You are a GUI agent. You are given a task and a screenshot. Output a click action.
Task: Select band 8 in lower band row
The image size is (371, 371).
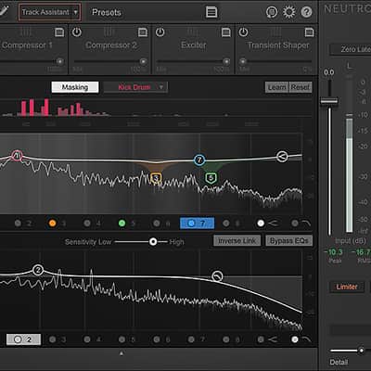[x=231, y=339]
